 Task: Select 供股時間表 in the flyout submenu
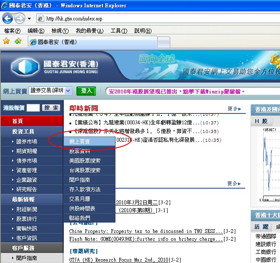[x=89, y=209]
